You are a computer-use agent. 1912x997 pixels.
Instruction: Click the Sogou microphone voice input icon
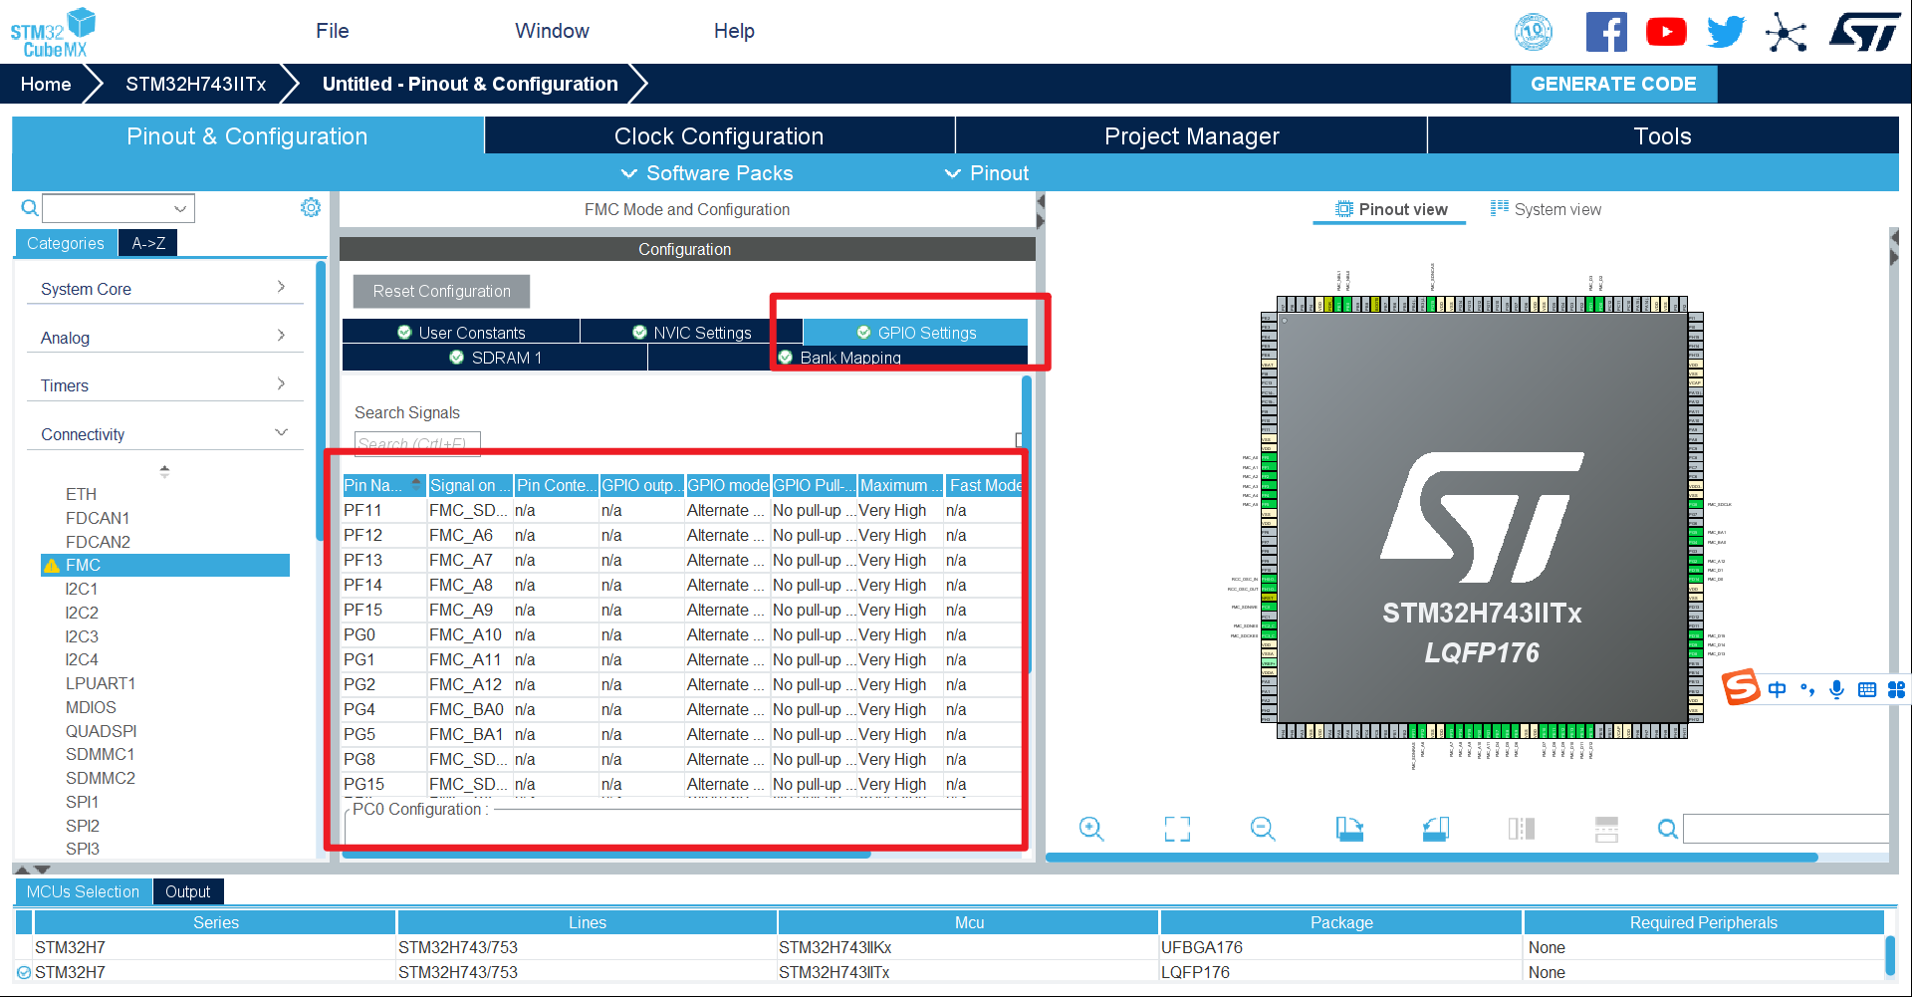click(1837, 689)
